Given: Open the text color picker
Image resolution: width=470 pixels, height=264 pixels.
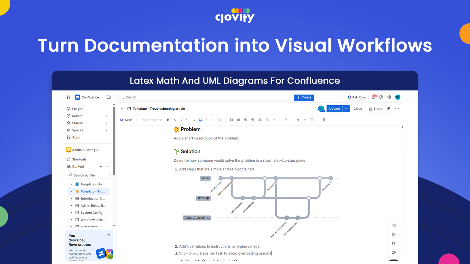Looking at the screenshot, I should click(x=219, y=120).
